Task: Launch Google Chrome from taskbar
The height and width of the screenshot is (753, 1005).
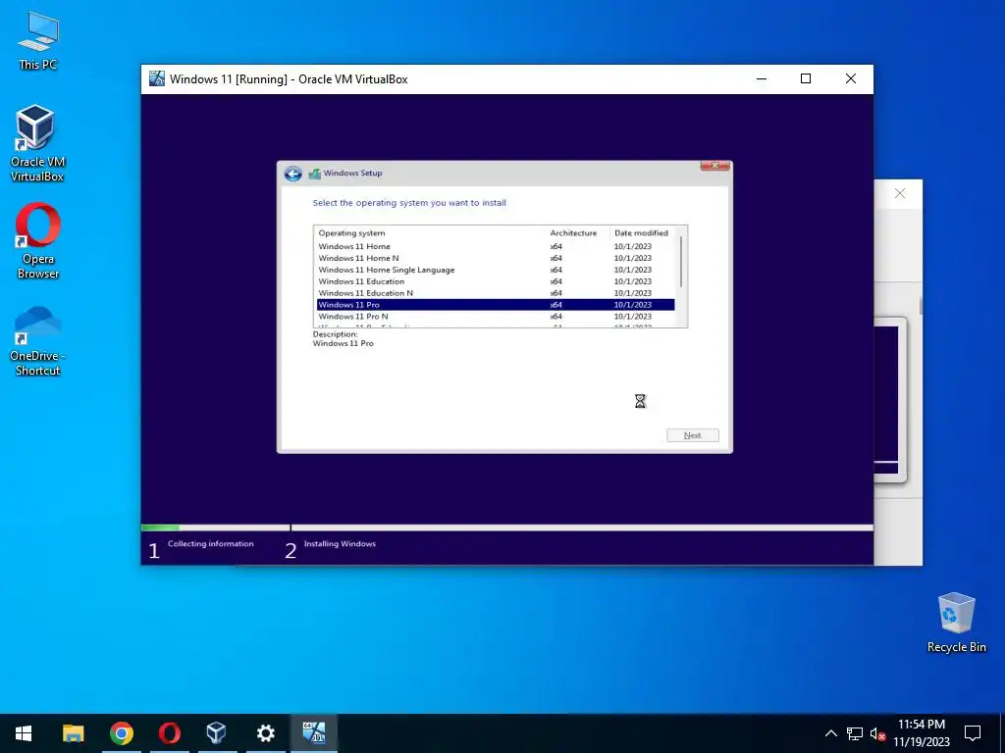Action: pyautogui.click(x=121, y=733)
